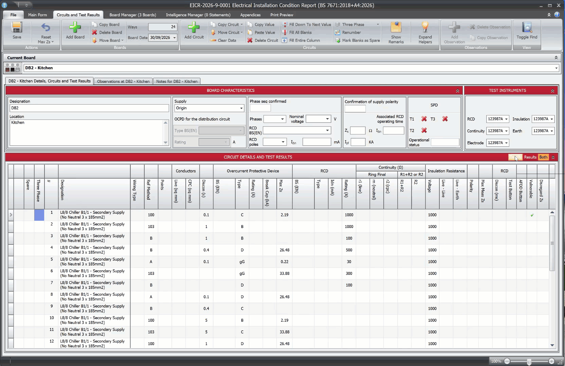
Task: Collapse the Board Characteristics panel
Action: [x=458, y=91]
